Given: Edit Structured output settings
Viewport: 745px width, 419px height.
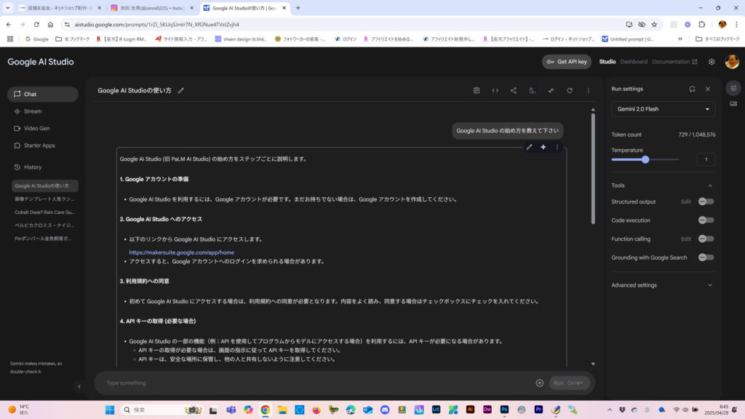Looking at the screenshot, I should [x=685, y=201].
